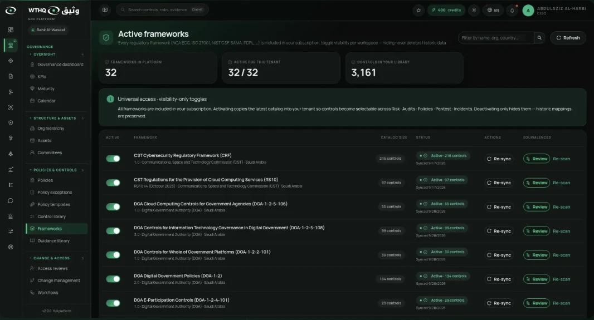Re-sync the CST RS10 framework

tap(499, 183)
